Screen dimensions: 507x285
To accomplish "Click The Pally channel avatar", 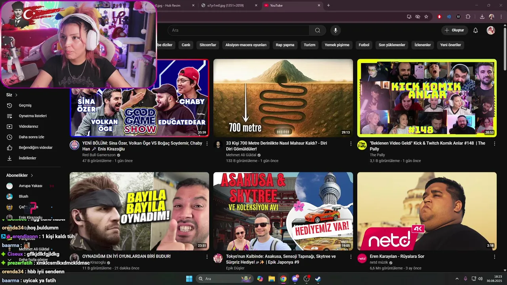I will pos(362,145).
